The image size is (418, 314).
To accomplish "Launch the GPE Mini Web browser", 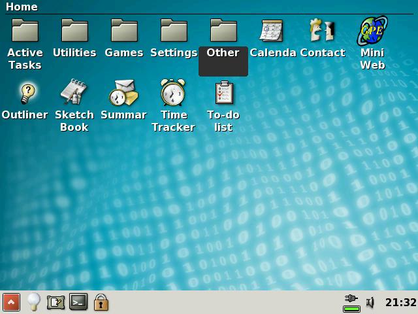I will 372,31.
